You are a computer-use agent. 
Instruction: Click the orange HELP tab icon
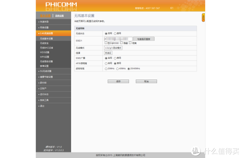(x=203, y=18)
